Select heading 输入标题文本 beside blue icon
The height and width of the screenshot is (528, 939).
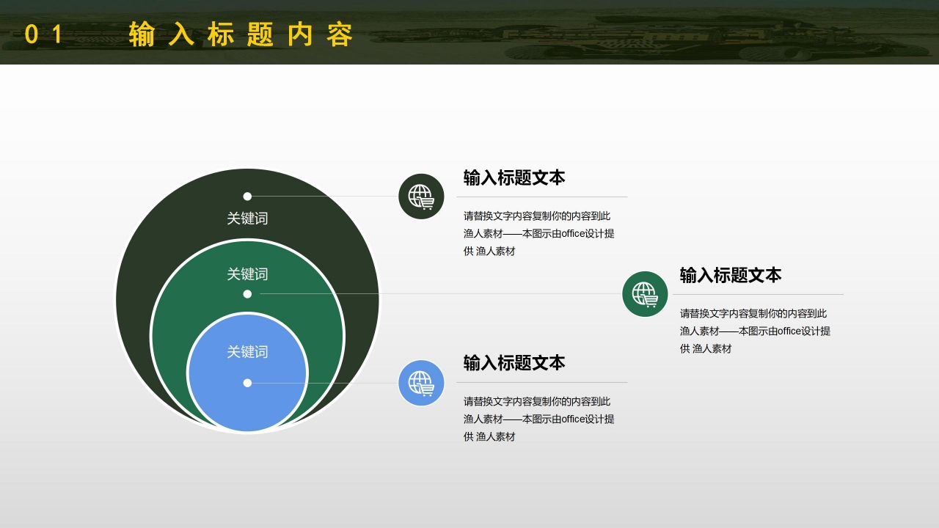[514, 363]
